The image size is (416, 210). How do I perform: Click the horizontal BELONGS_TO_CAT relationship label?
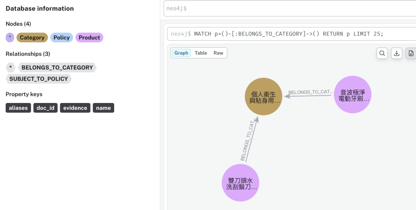pyautogui.click(x=311, y=92)
